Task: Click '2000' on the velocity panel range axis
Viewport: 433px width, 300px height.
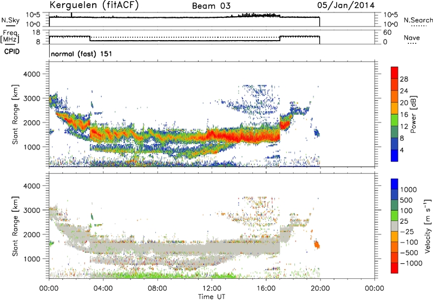Action: pyautogui.click(x=31, y=234)
